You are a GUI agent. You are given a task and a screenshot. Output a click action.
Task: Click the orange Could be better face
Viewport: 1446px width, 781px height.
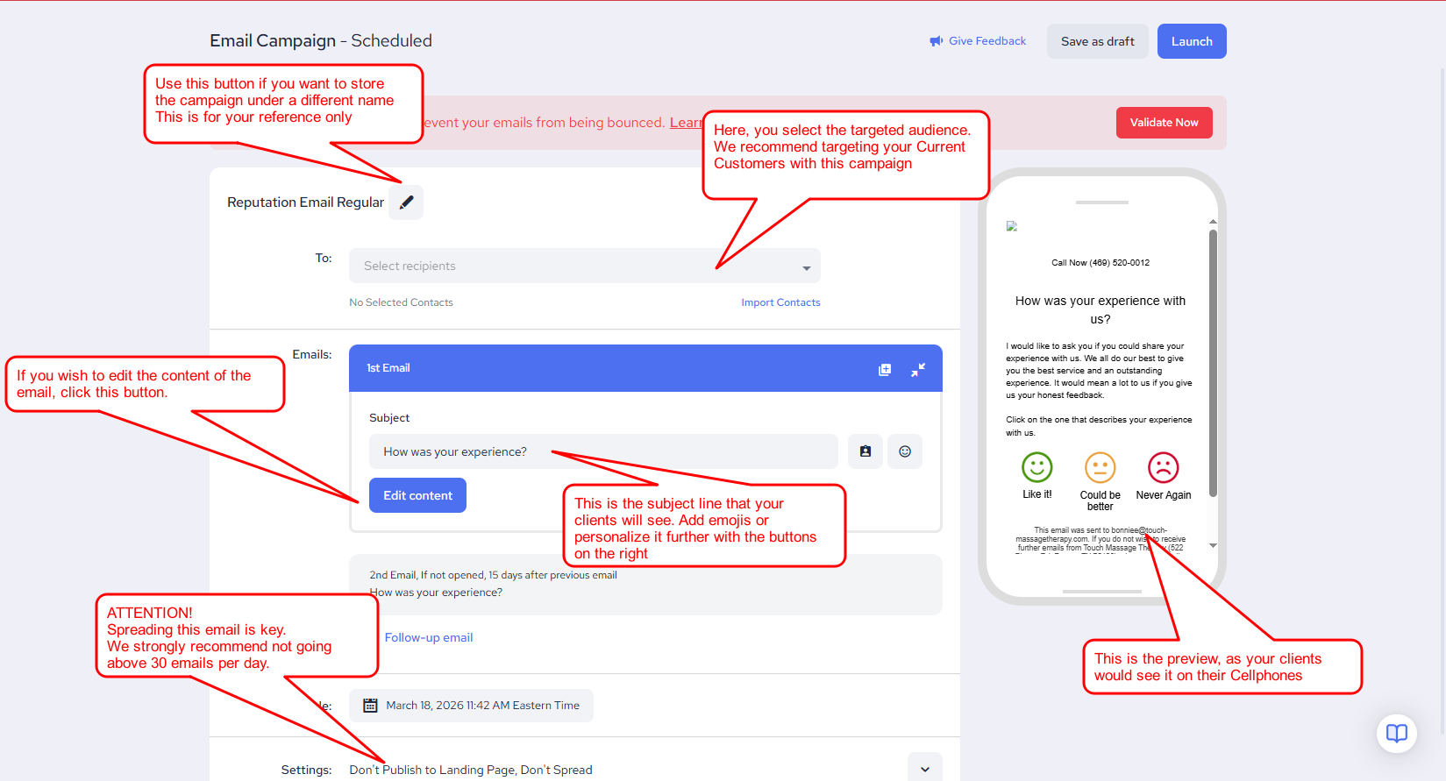click(x=1100, y=467)
